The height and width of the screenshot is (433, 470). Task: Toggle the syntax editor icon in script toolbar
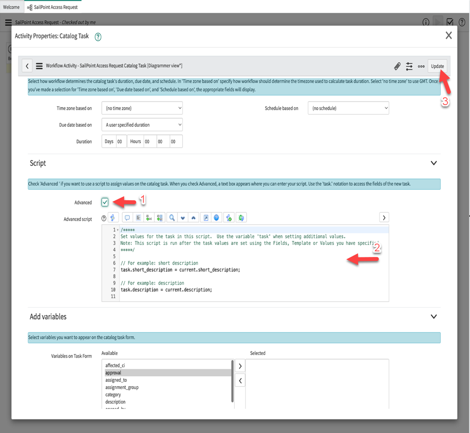(113, 218)
